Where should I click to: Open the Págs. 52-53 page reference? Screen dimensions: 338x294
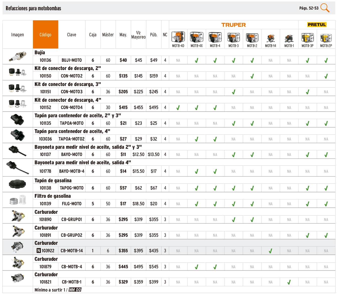click(x=309, y=8)
